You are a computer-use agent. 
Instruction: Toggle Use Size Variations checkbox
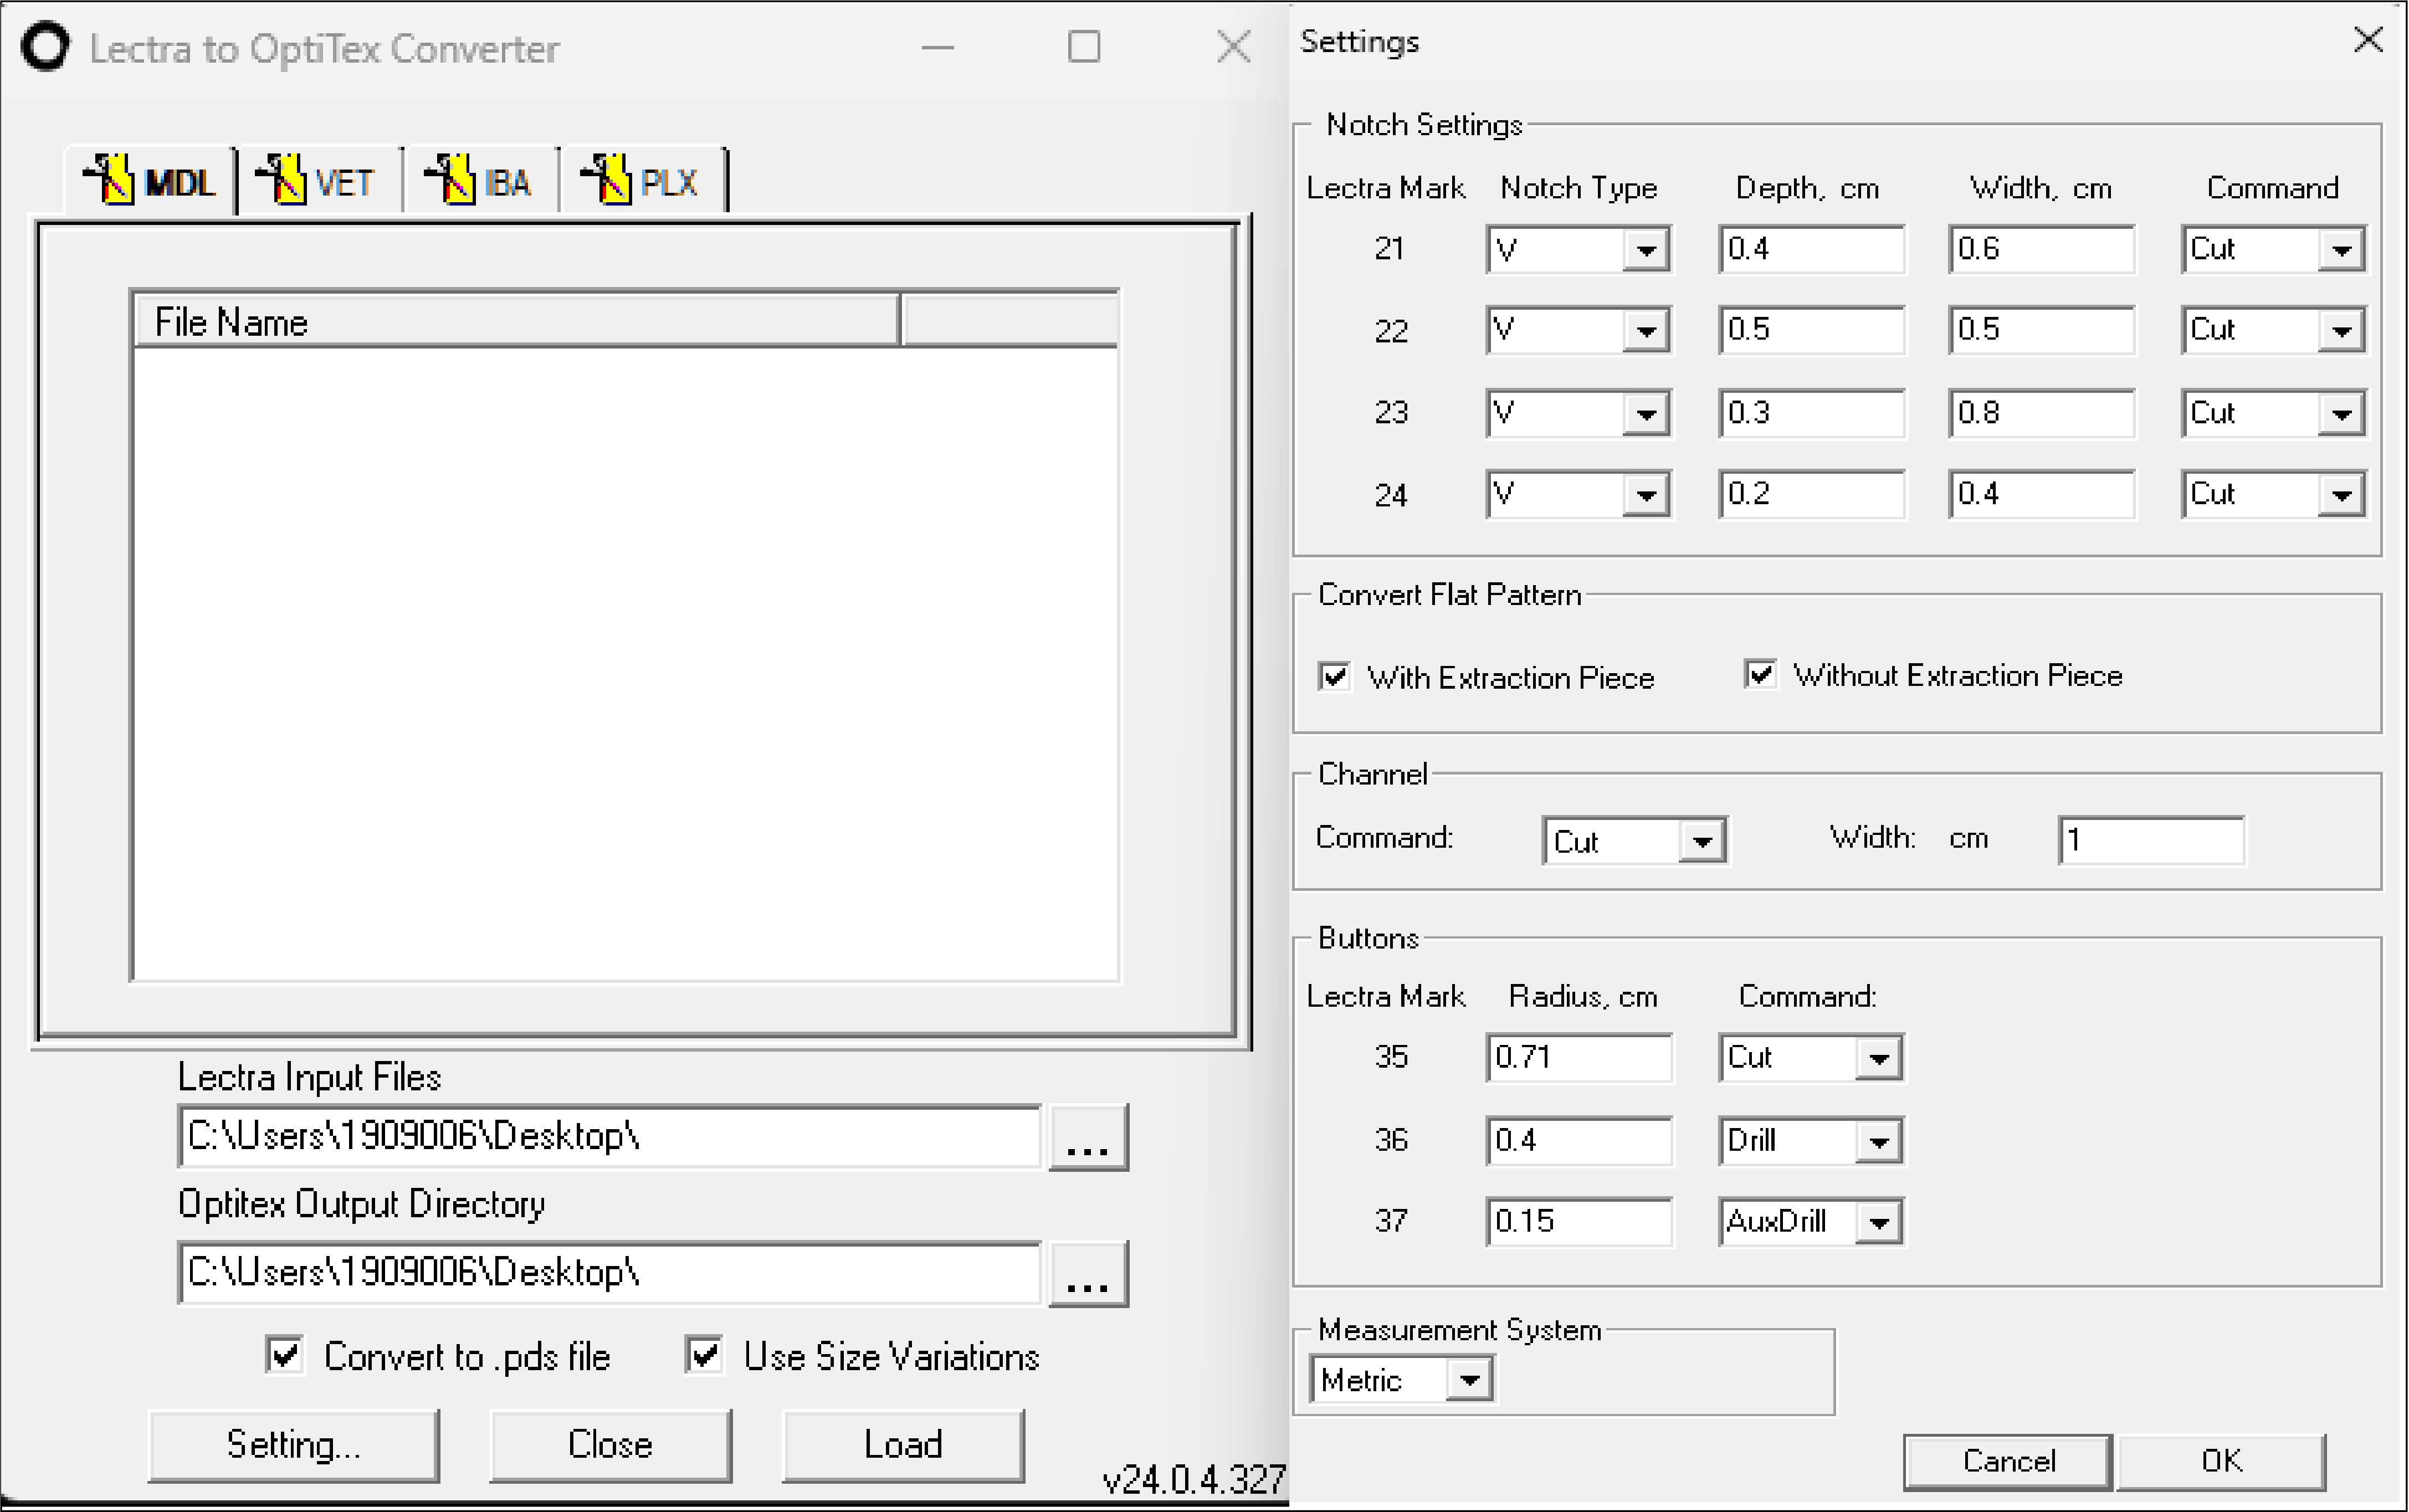[704, 1355]
